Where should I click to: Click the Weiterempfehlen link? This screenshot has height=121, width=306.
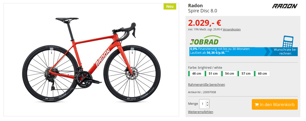pyautogui.click(x=201, y=112)
